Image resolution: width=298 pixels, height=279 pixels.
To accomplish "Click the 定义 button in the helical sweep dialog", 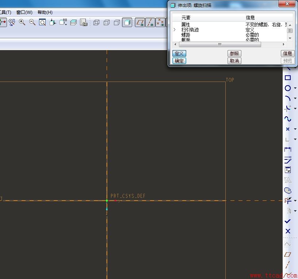I will coord(179,53).
